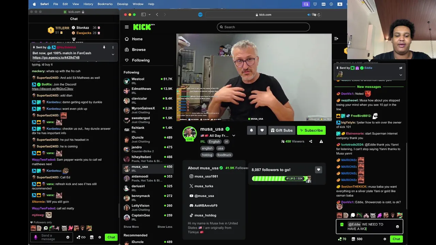Toggle stream notifications bell for musa_usa
This screenshot has width=436, height=245.
251,130
